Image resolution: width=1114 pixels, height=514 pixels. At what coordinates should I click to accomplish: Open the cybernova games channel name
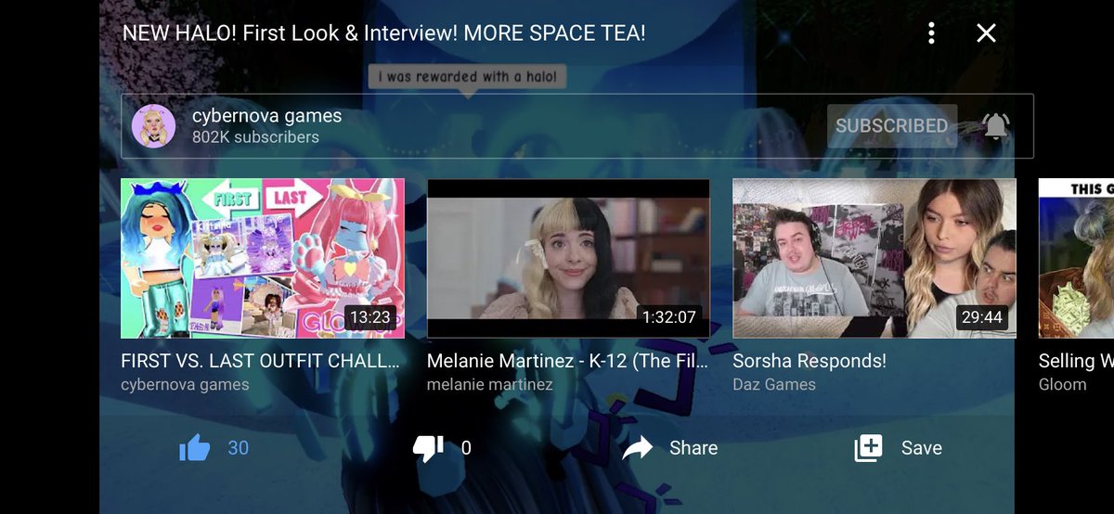tap(266, 116)
